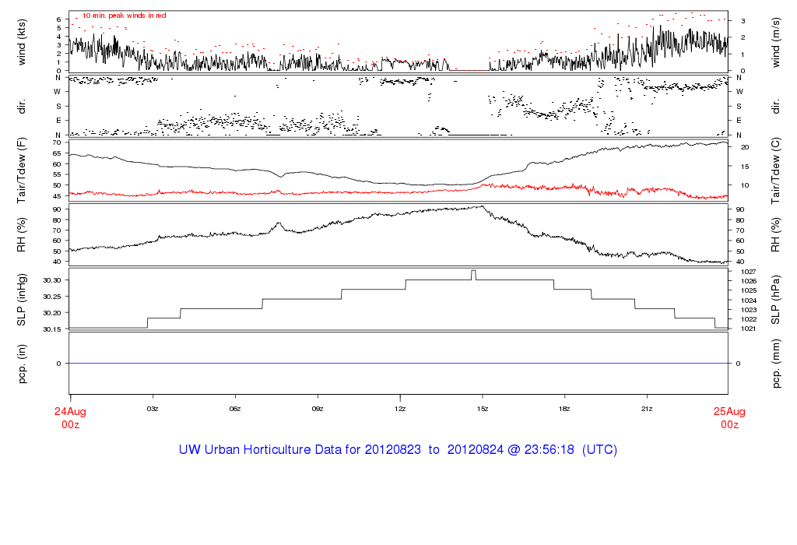Click the blue 'UW Urban Horticulture Data' title
Screen dimensions: 797x545
398,450
